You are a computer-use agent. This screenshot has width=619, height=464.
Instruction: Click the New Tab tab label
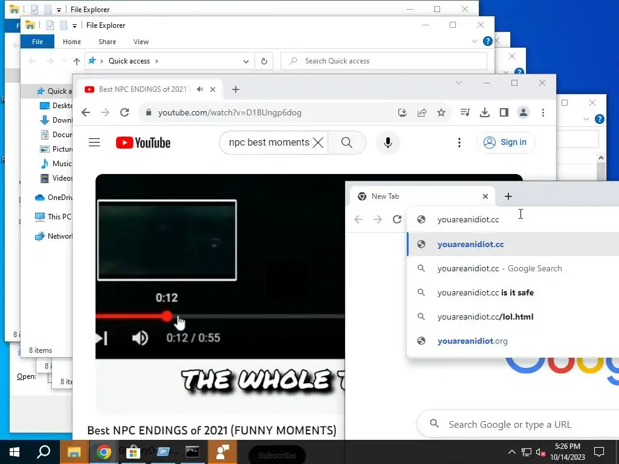pos(385,196)
